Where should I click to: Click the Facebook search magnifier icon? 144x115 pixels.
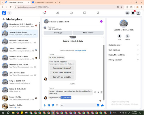pyautogui.click(x=10, y=13)
